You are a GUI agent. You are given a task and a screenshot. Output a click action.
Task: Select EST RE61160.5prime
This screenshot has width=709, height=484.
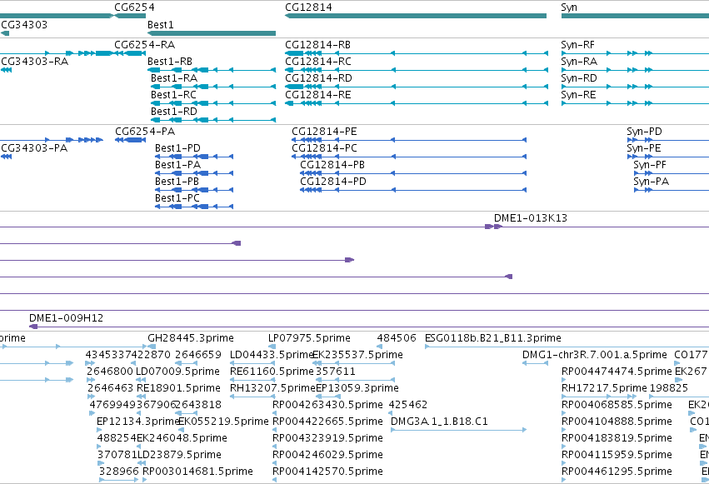[272, 372]
